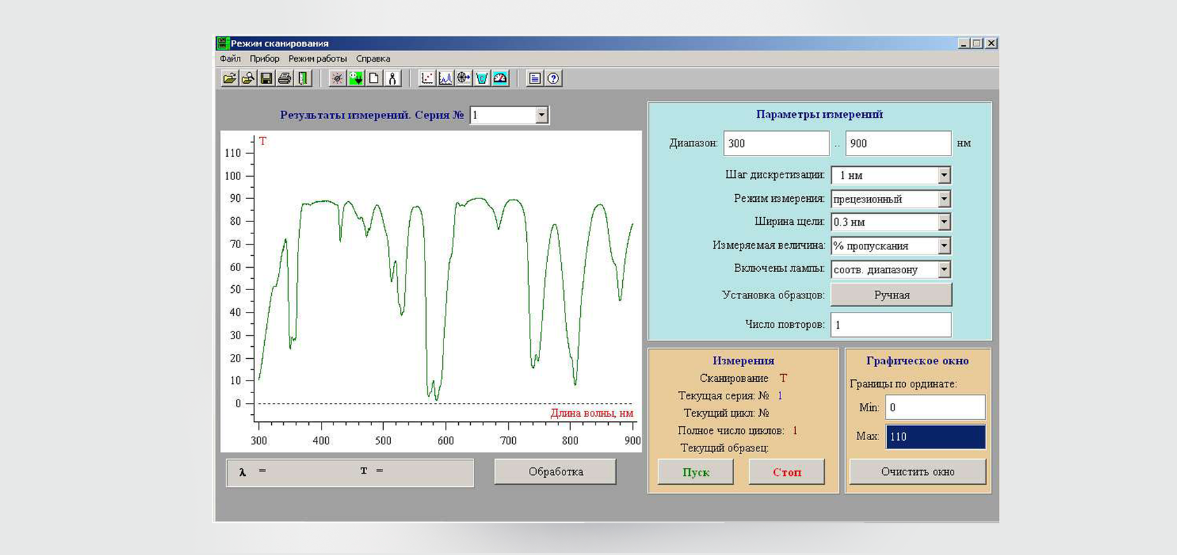Click the green door exit icon

[303, 78]
